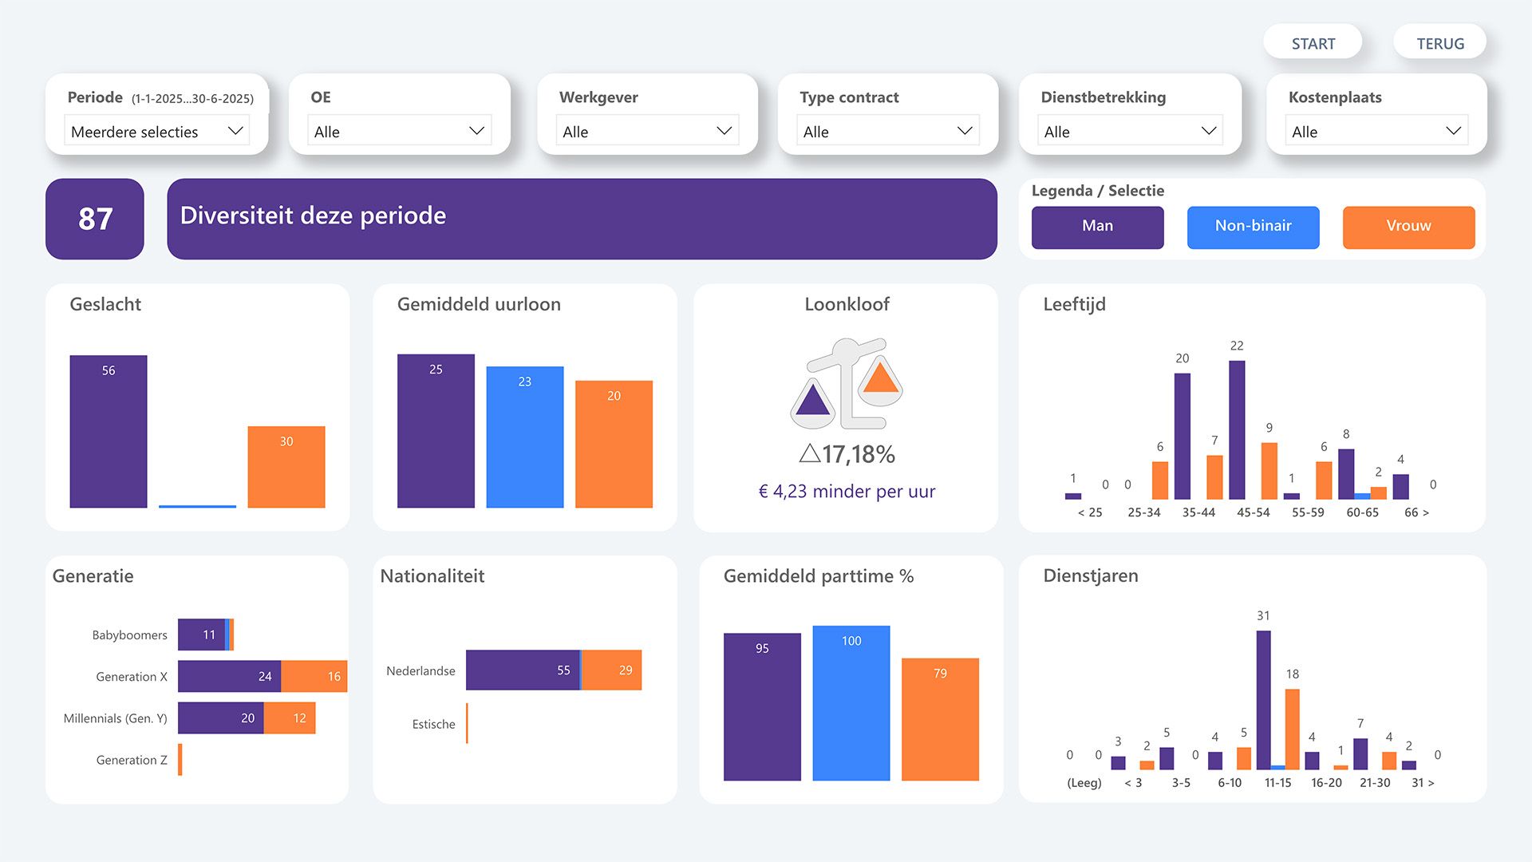Select the blue bar in Gemiddeld uurloon
Screen dimensions: 1532x862
(525, 437)
